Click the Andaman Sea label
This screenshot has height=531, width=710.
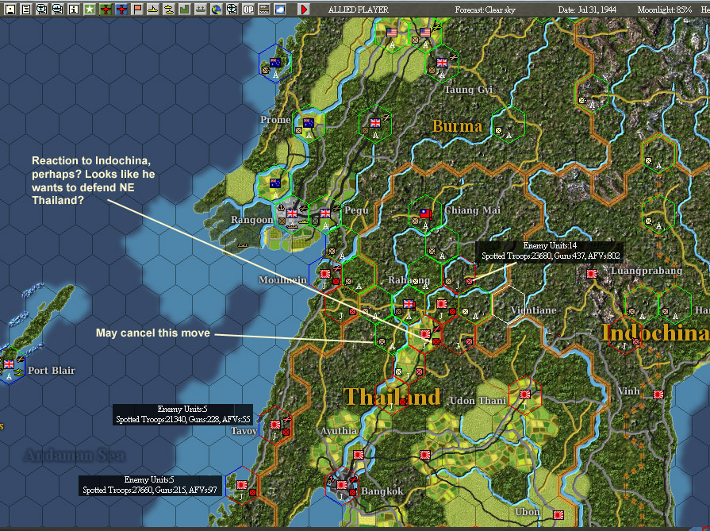[x=75, y=456]
